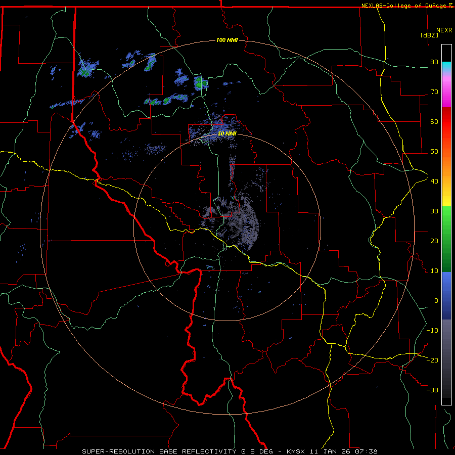Click the '100 NMI' range ring label
This screenshot has height=455, width=455.
(x=227, y=40)
